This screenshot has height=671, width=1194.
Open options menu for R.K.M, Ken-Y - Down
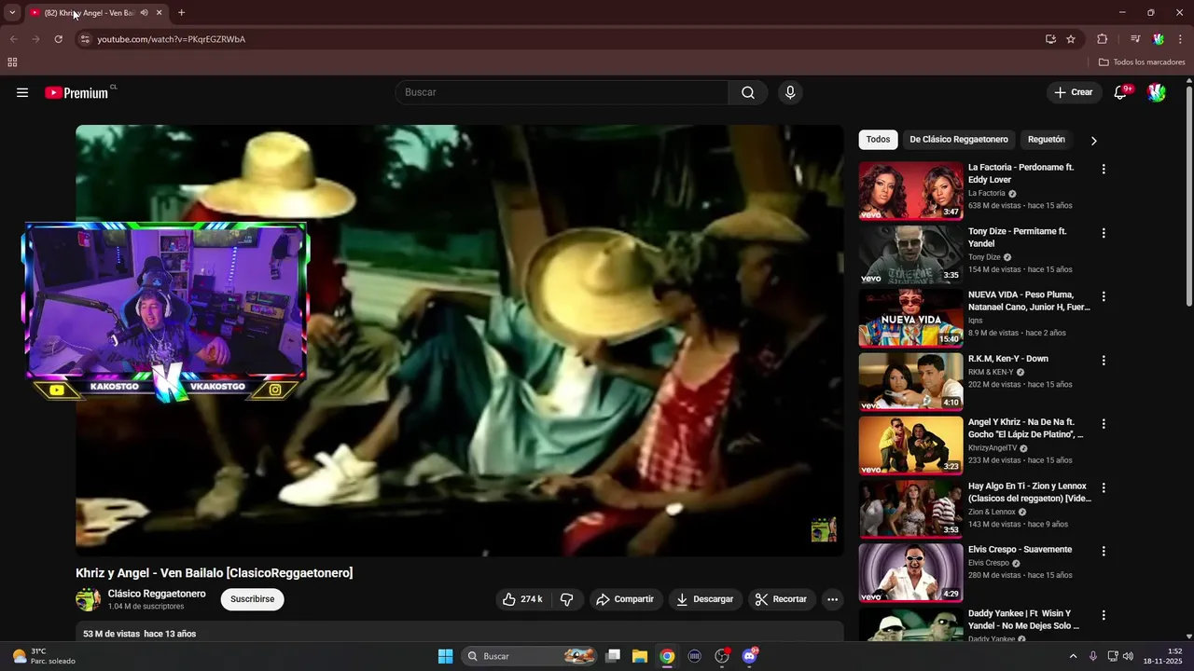(1104, 361)
